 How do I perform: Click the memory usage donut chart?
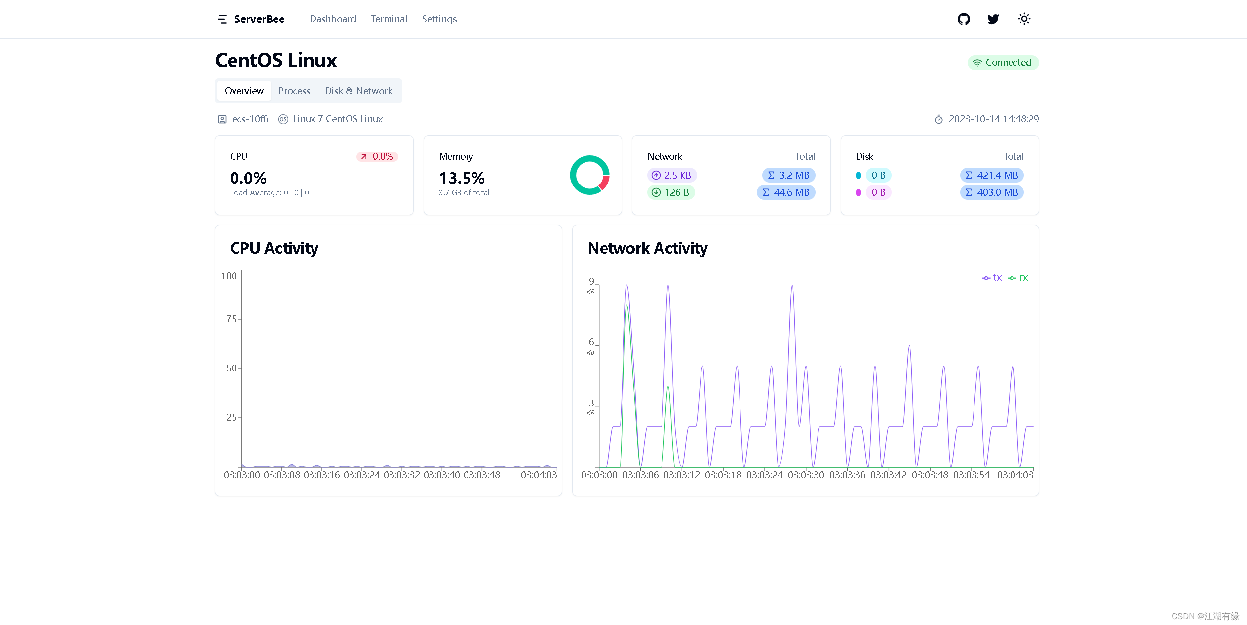point(590,175)
